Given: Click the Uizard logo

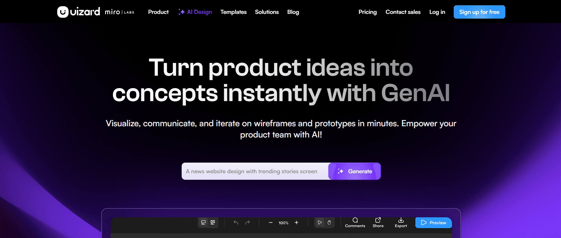Looking at the screenshot, I should pos(79,12).
